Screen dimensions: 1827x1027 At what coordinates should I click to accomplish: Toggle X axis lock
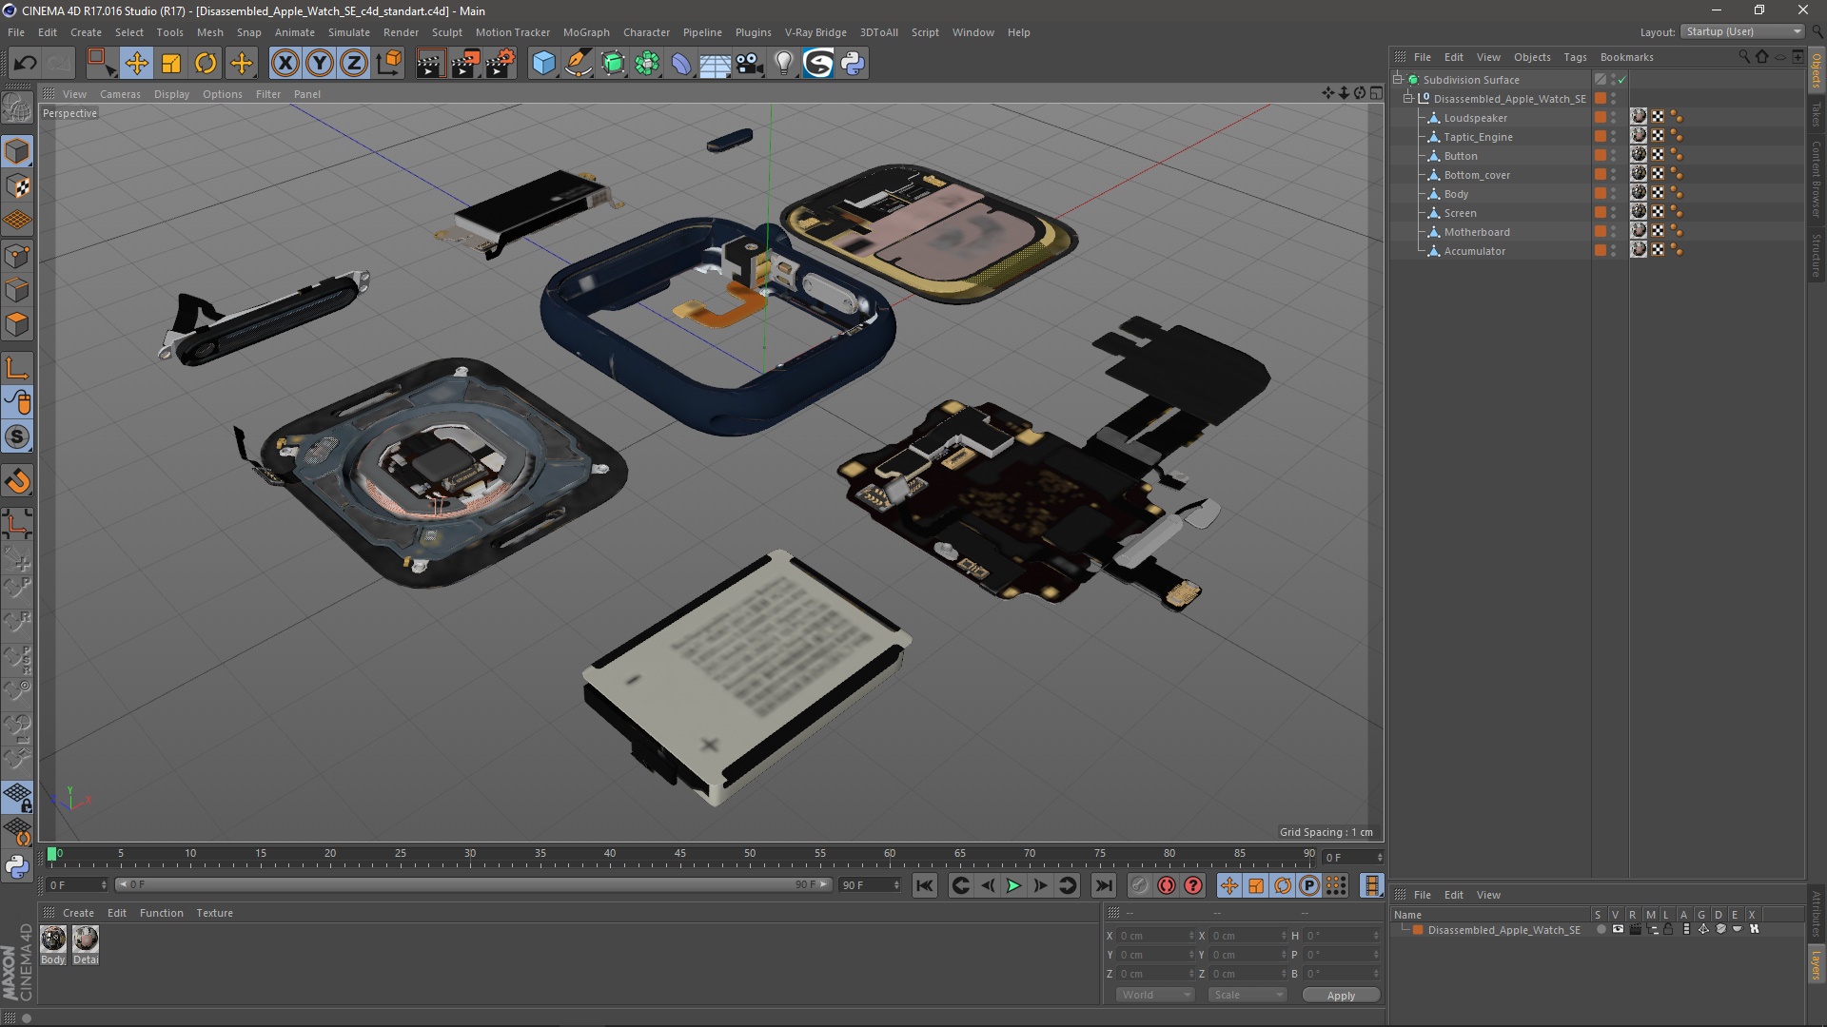pyautogui.click(x=285, y=64)
